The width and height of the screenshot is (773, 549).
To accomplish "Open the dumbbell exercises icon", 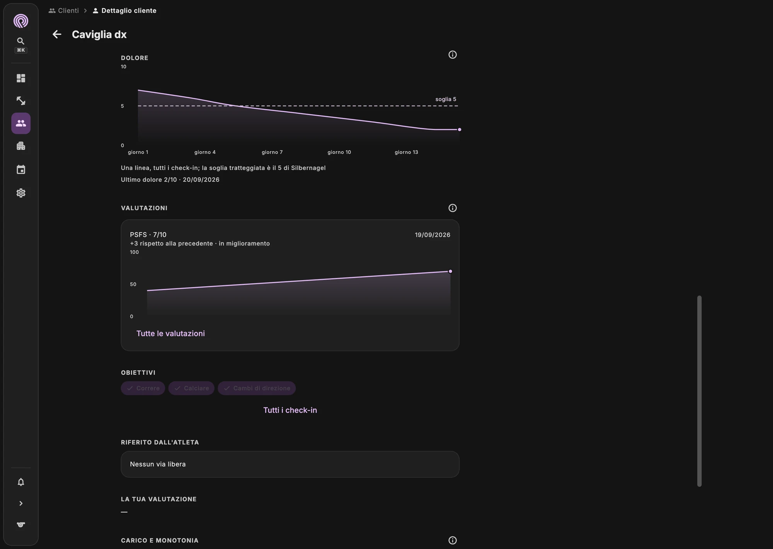I will [21, 101].
